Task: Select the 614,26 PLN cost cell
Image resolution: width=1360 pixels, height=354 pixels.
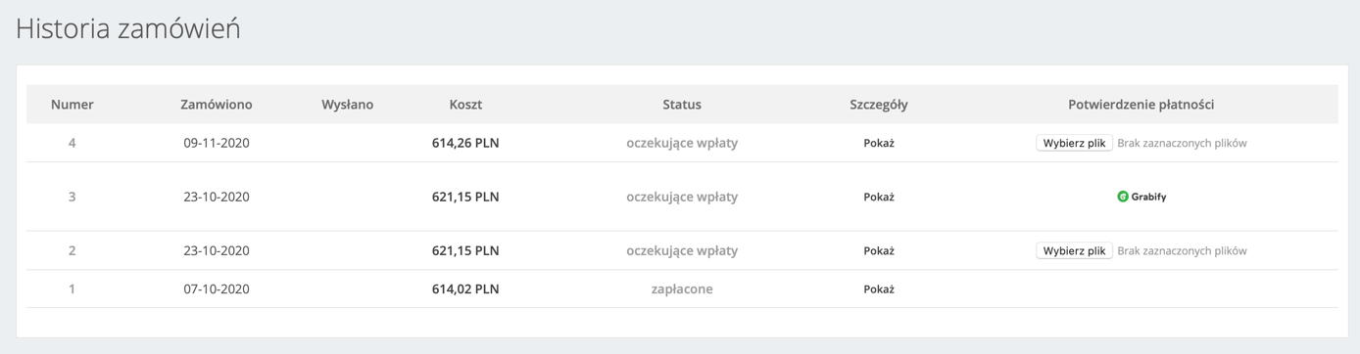Action: click(x=465, y=143)
